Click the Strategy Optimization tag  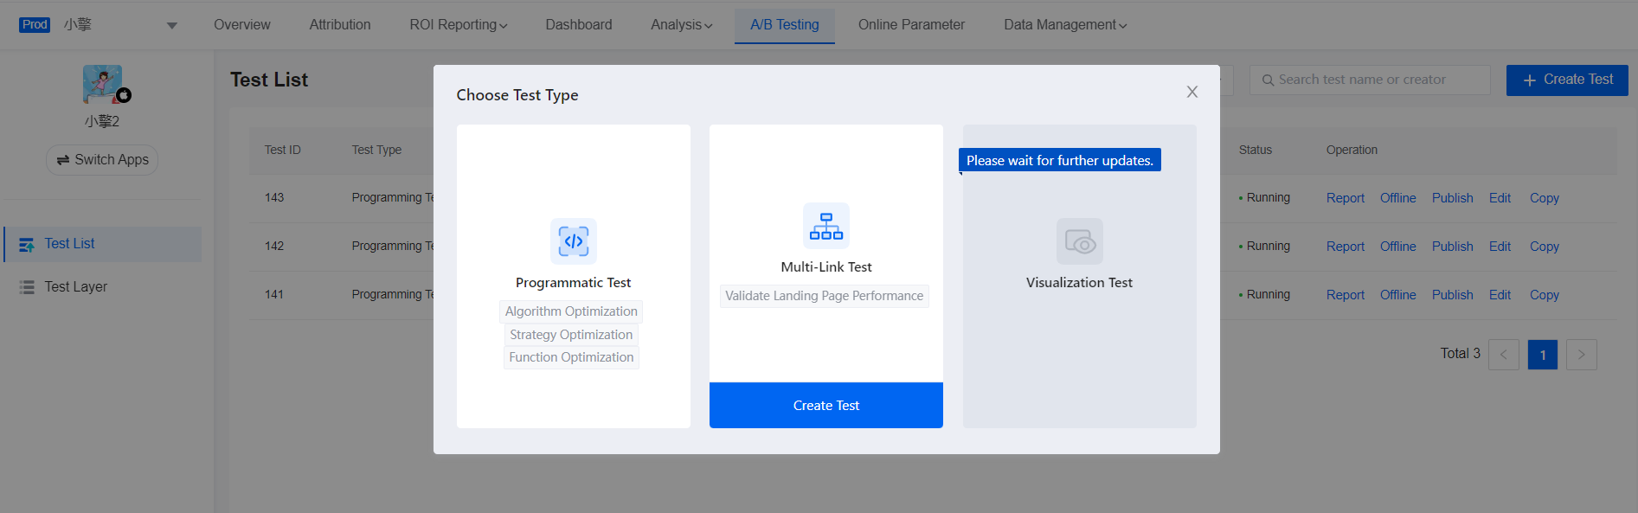click(x=571, y=335)
